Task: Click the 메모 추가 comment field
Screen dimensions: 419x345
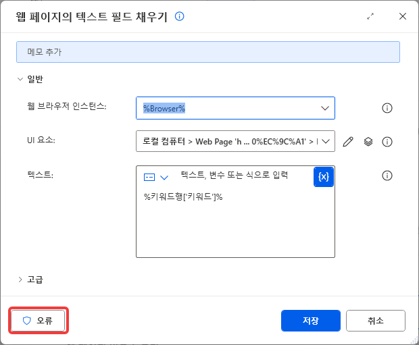Action: pyautogui.click(x=208, y=52)
